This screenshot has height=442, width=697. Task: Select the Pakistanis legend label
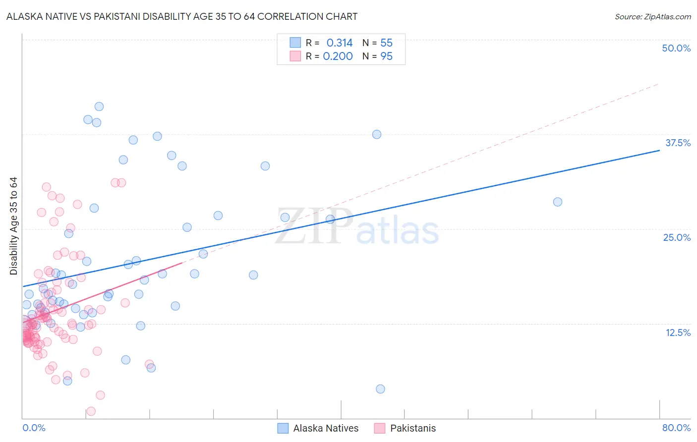(413, 428)
